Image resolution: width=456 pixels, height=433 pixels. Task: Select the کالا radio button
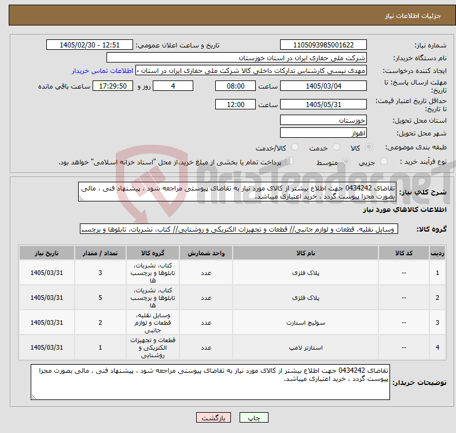[x=369, y=147]
